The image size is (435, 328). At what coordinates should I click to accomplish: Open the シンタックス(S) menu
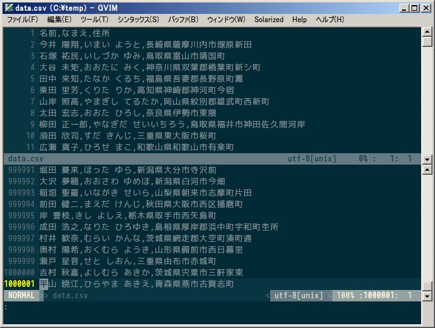pos(138,20)
